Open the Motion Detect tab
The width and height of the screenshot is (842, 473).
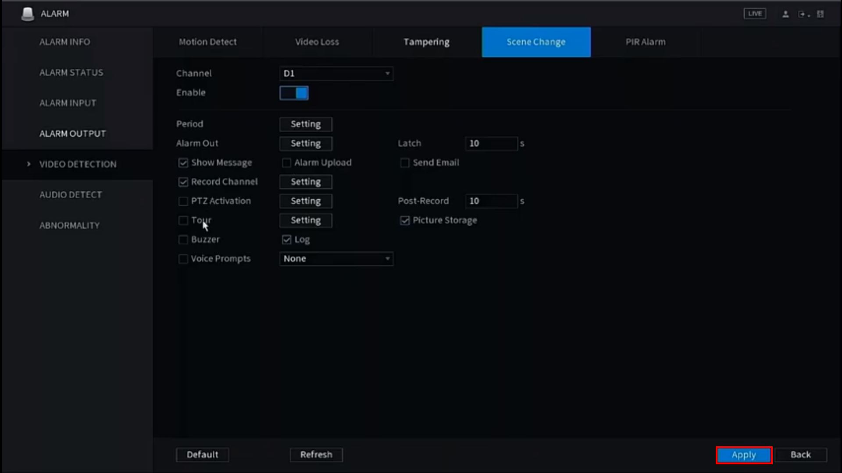tap(207, 42)
